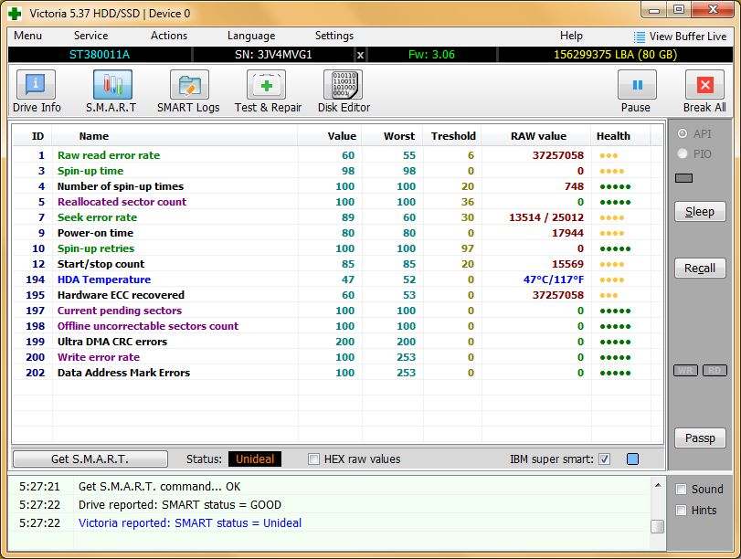This screenshot has width=741, height=559.
Task: Click the 156299375 LBA (80 GB) label
Action: [x=615, y=55]
